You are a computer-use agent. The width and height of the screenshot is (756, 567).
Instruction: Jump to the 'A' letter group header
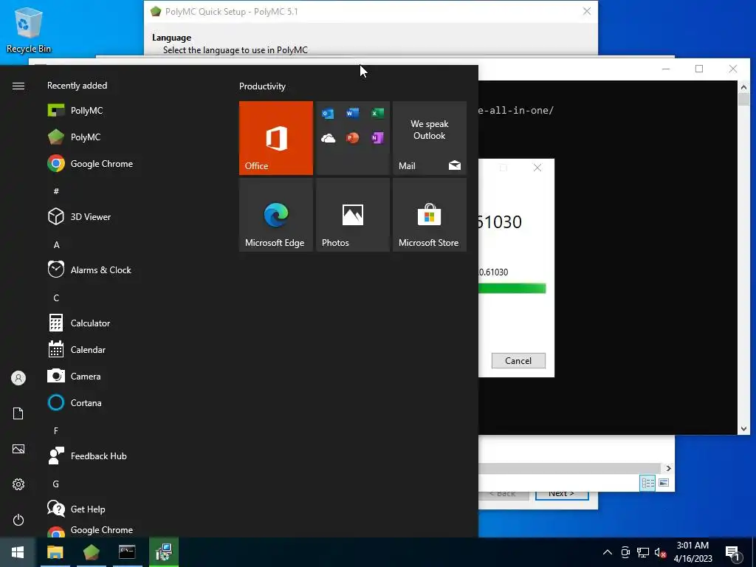[x=56, y=244]
